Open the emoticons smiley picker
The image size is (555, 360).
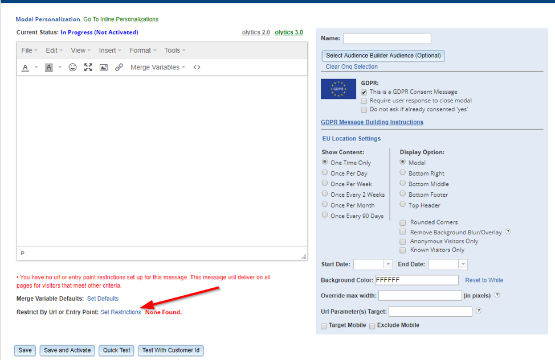(x=72, y=67)
